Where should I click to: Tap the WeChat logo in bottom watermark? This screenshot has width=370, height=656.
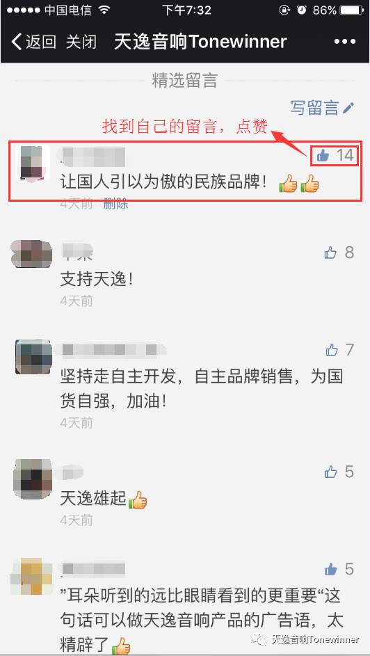[x=262, y=640]
